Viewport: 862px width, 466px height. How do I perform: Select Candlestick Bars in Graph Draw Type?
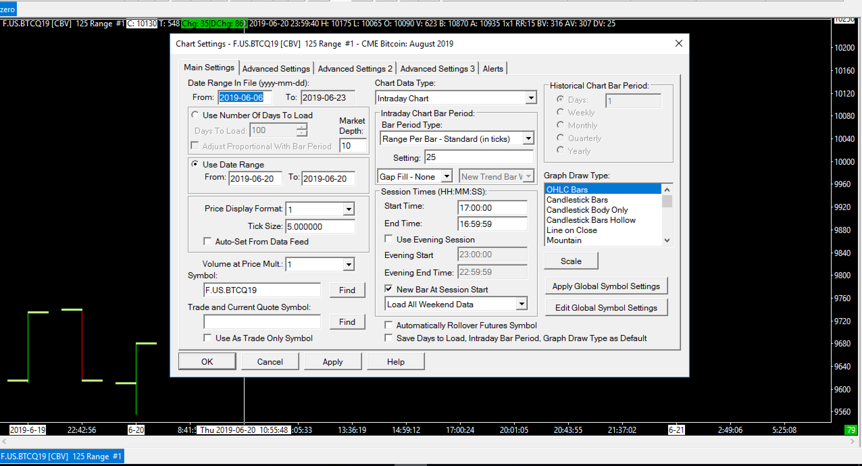click(x=577, y=200)
